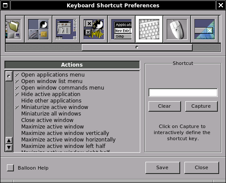The image size is (226, 183).
Task: Select 'Close active window' action
Action: point(77,120)
